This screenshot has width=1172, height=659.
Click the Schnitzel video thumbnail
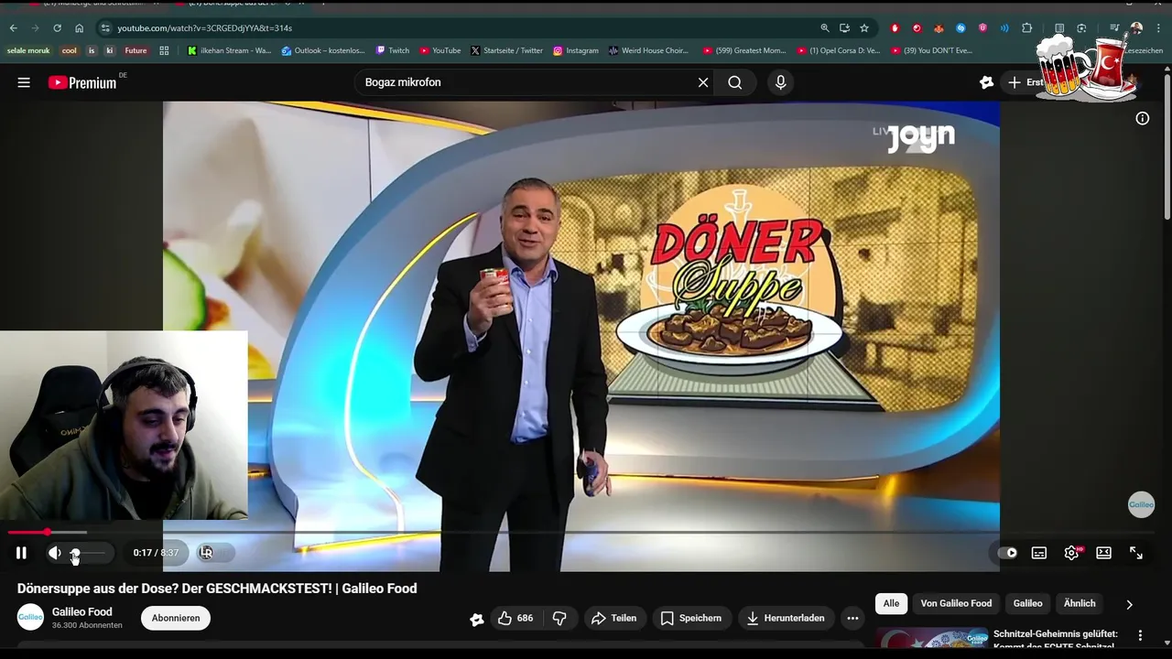(932, 637)
